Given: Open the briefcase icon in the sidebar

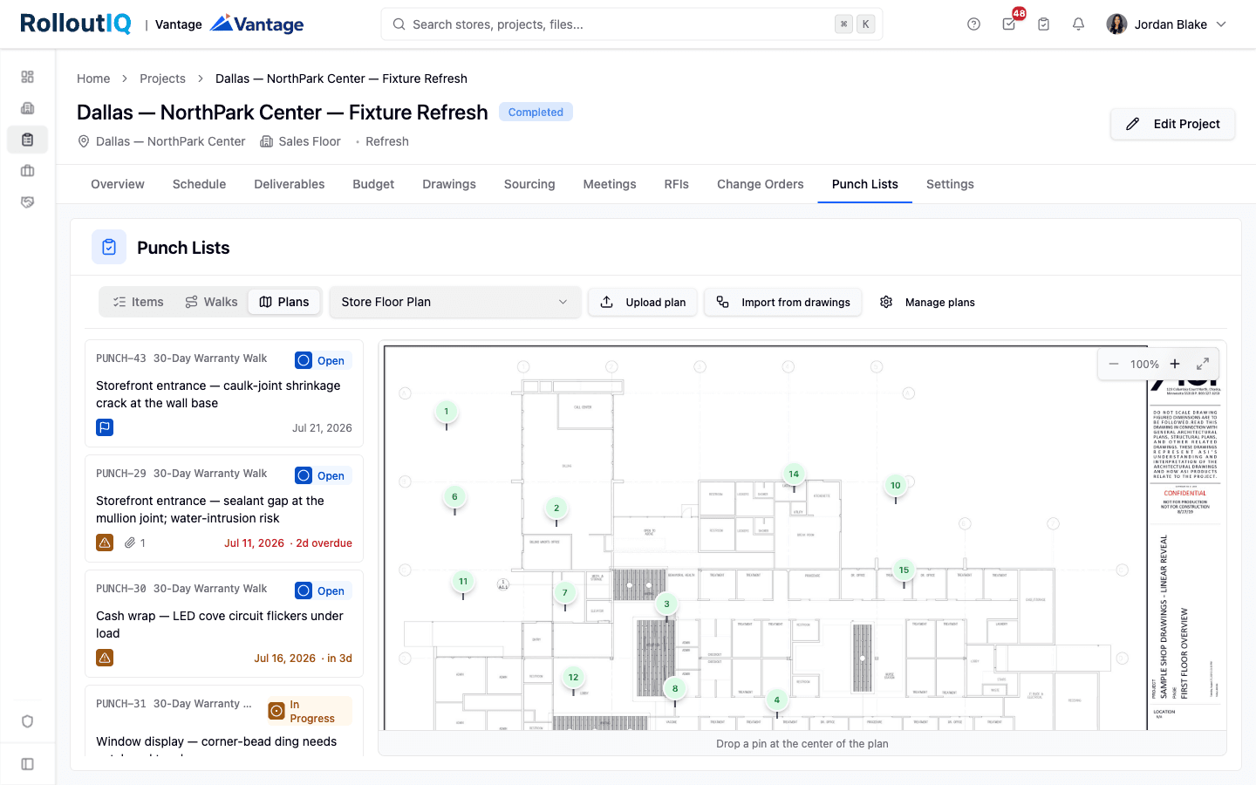Looking at the screenshot, I should 28,171.
